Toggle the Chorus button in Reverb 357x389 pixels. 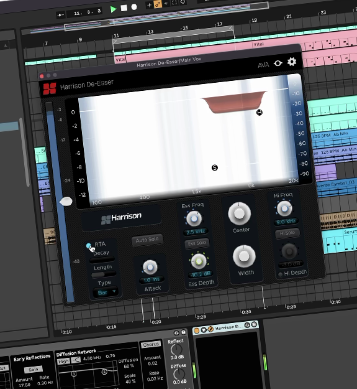(151, 345)
